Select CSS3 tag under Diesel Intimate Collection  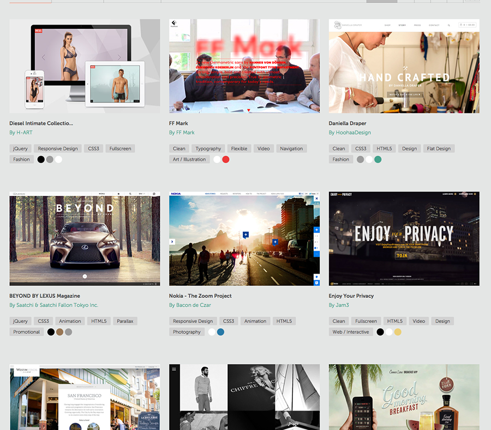pyautogui.click(x=93, y=148)
